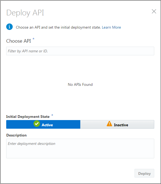Click the Description label
Viewport: 161px width, 184px height.
[16, 135]
